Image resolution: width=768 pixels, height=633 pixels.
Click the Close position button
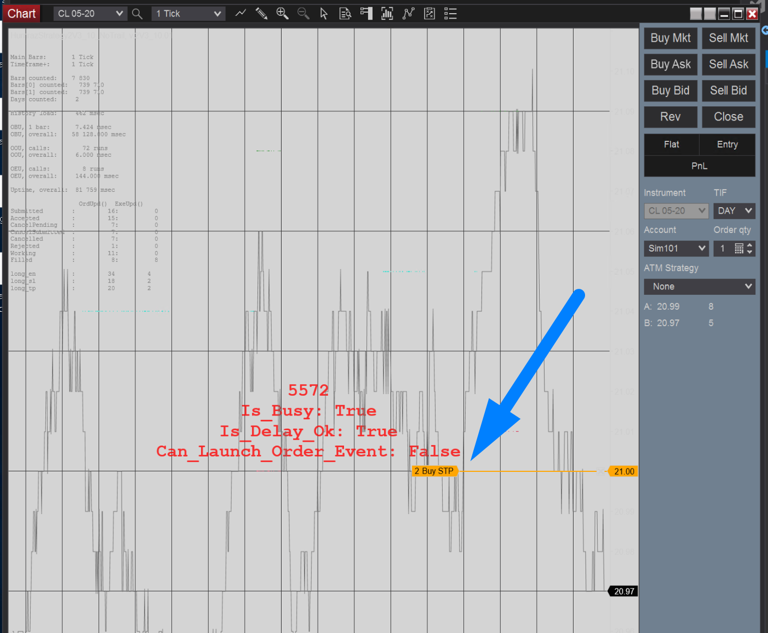(x=729, y=117)
